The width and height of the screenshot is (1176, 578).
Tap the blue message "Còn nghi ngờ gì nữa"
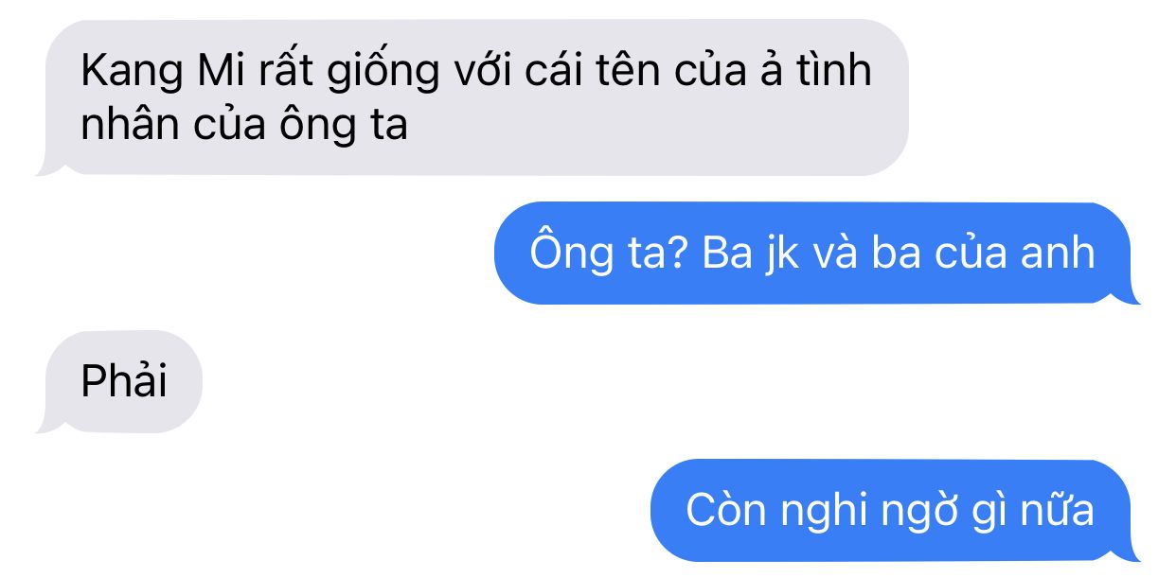(x=892, y=510)
